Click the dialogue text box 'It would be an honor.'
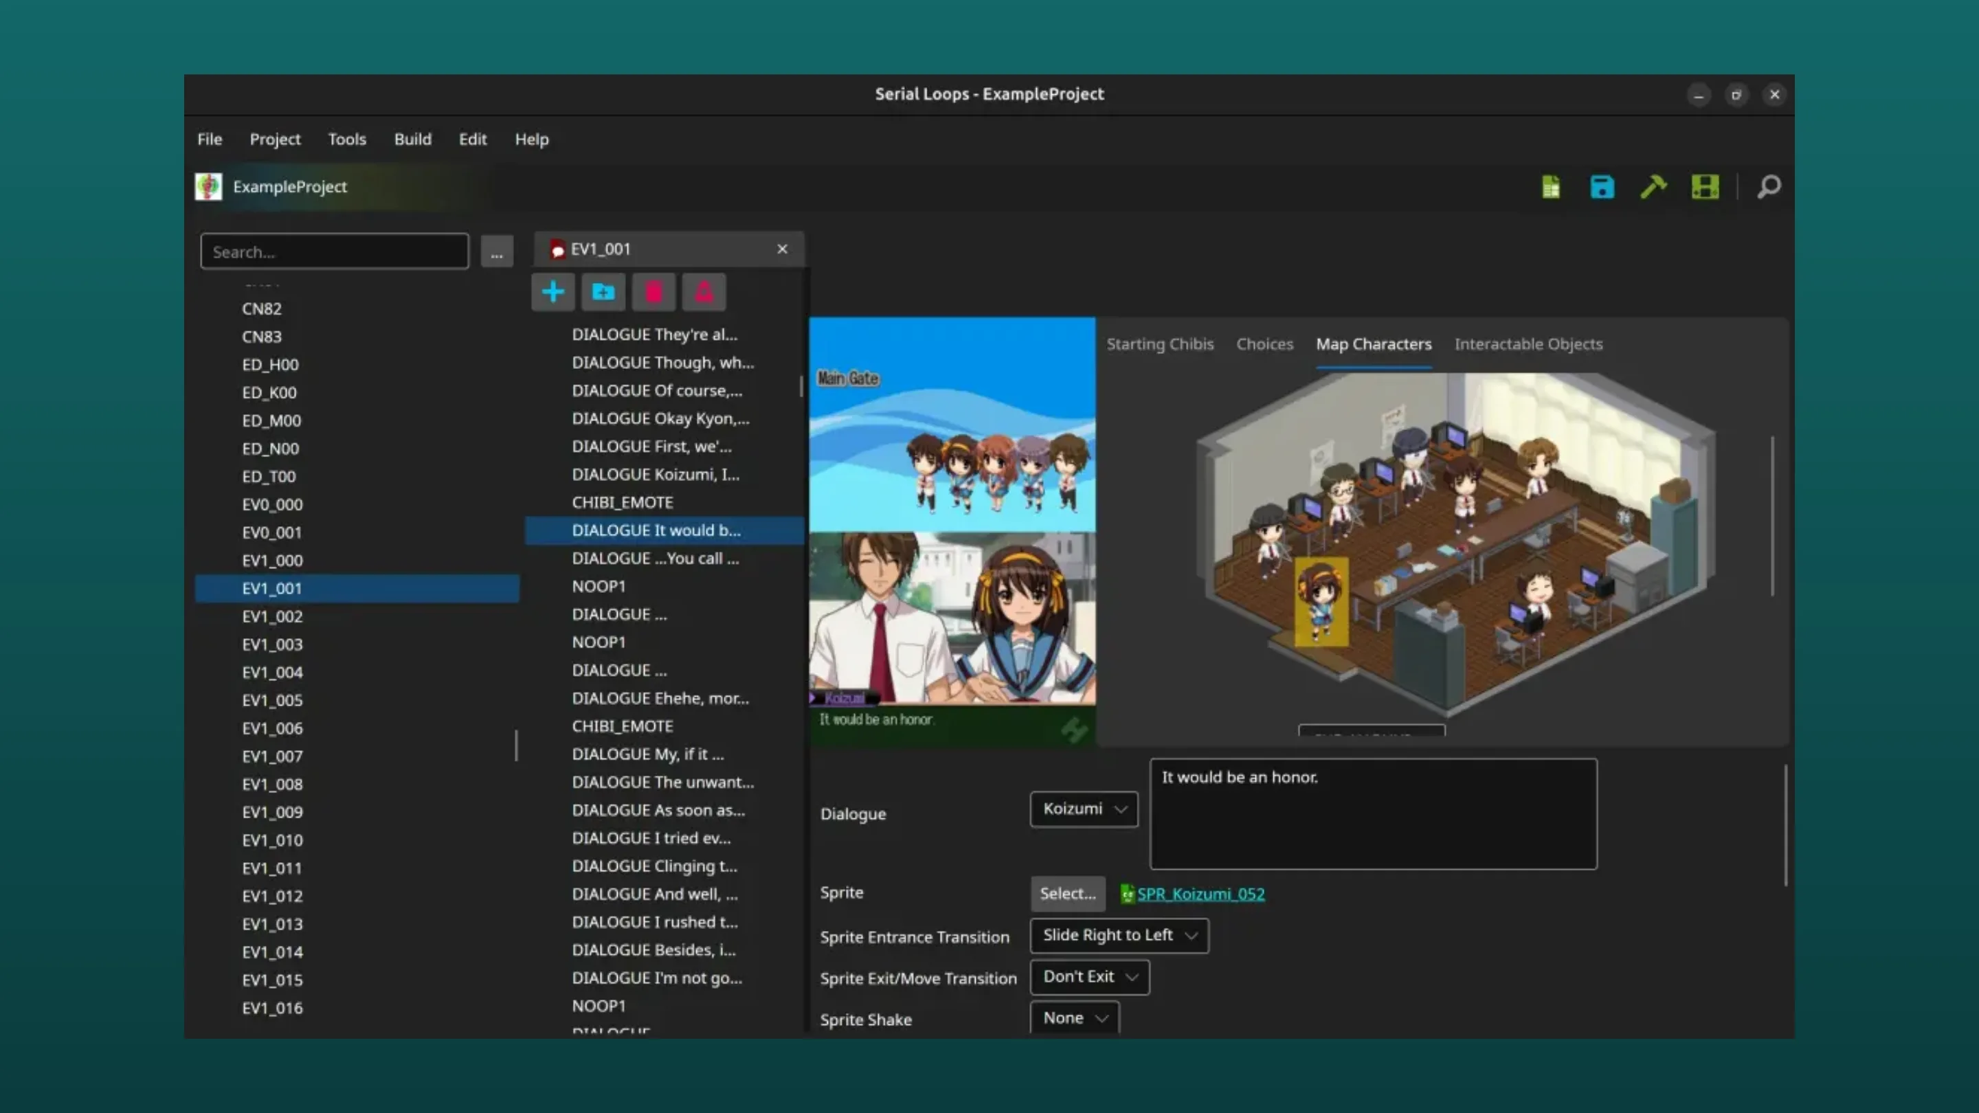Image resolution: width=1979 pixels, height=1113 pixels. 1373,813
